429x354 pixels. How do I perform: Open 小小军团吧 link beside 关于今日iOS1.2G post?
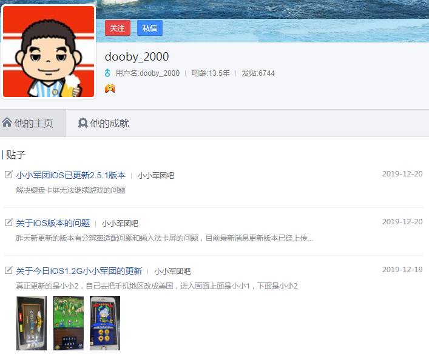tap(172, 271)
